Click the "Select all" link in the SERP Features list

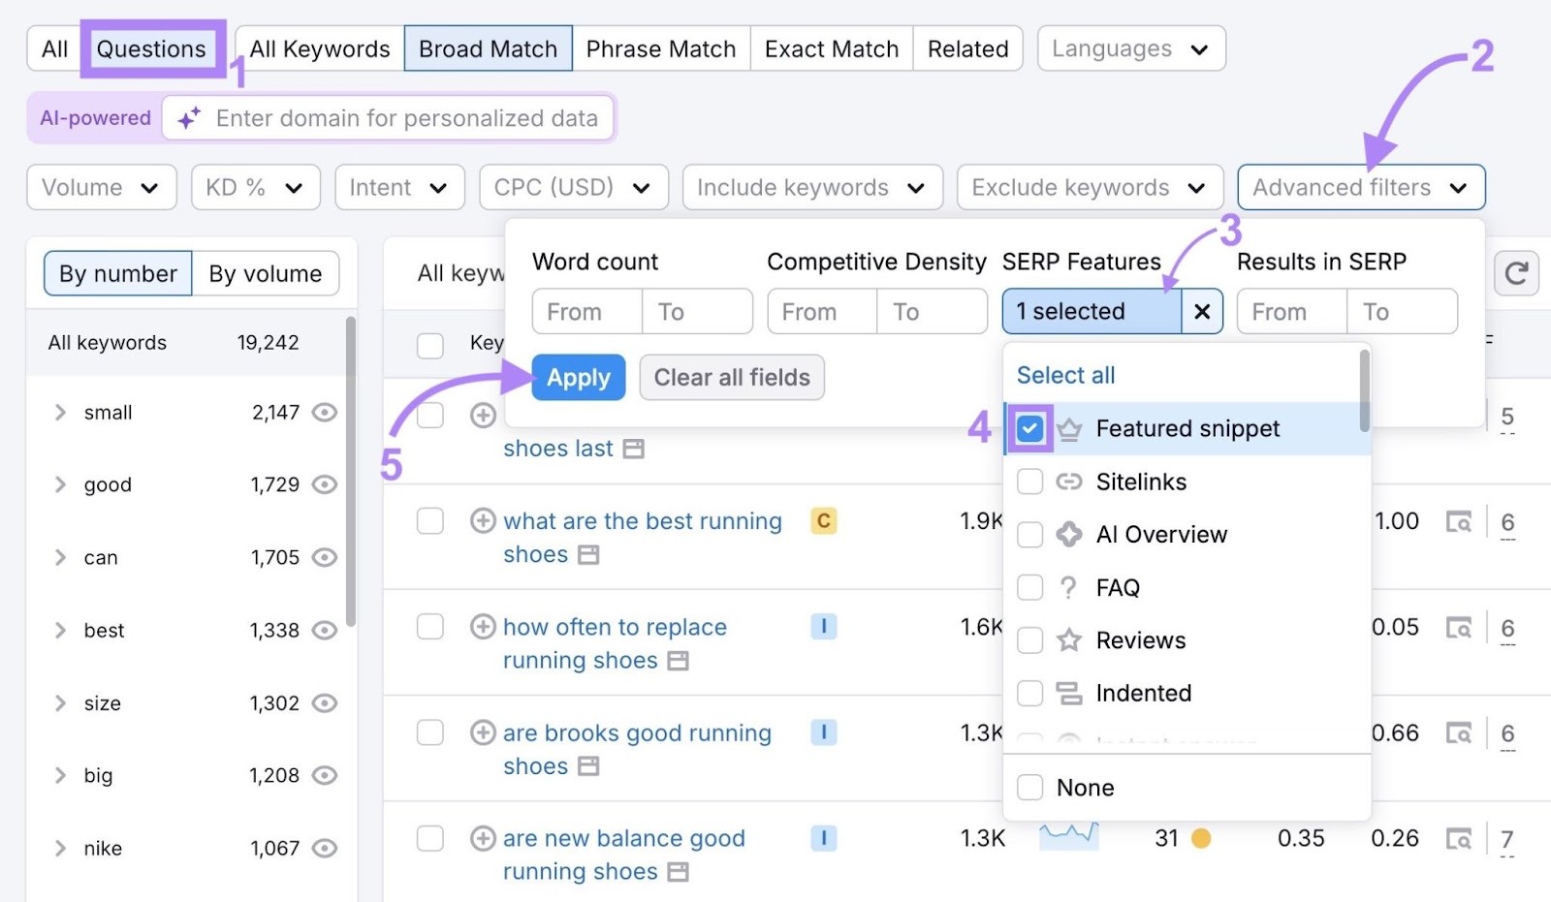[1064, 375]
